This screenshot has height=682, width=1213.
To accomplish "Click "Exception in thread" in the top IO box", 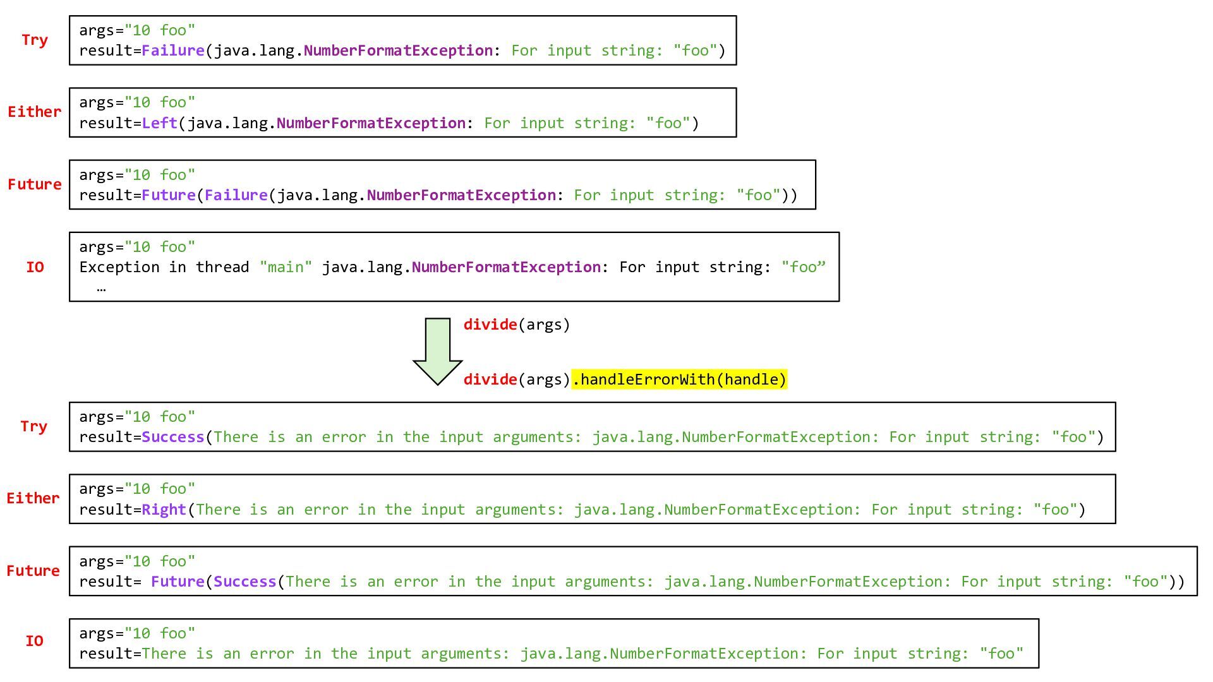I will (164, 267).
